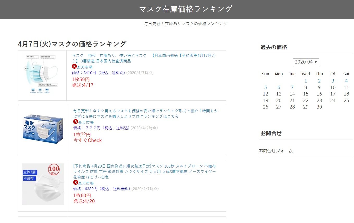Expand the 2020 04 month dropdown
The height and width of the screenshot is (223, 354).
tap(306, 62)
